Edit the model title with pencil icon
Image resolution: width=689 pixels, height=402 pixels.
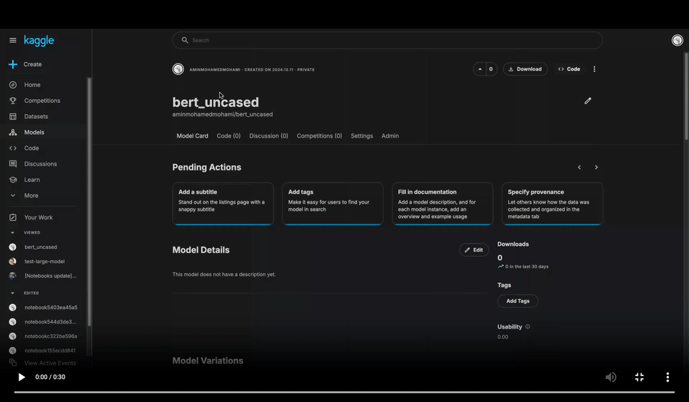(x=588, y=101)
